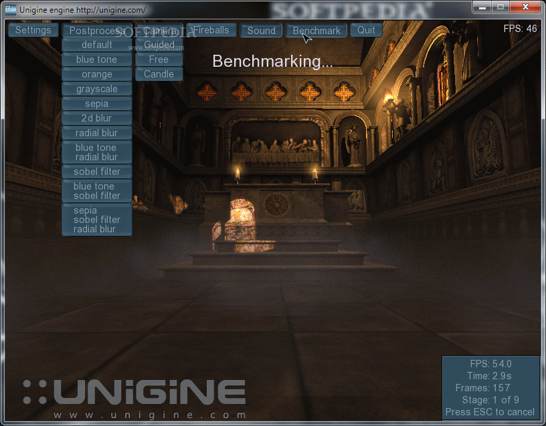The height and width of the screenshot is (426, 546).
Task: Open the Settings menu
Action: click(33, 30)
